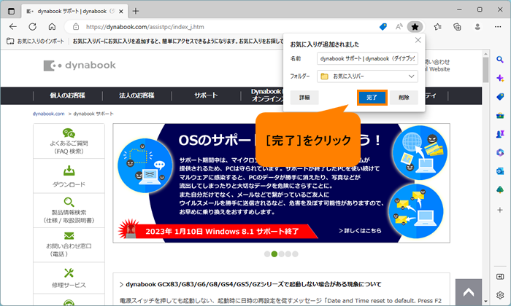
Task: Open the Favorites list toolbar icon
Action: pyautogui.click(x=438, y=27)
